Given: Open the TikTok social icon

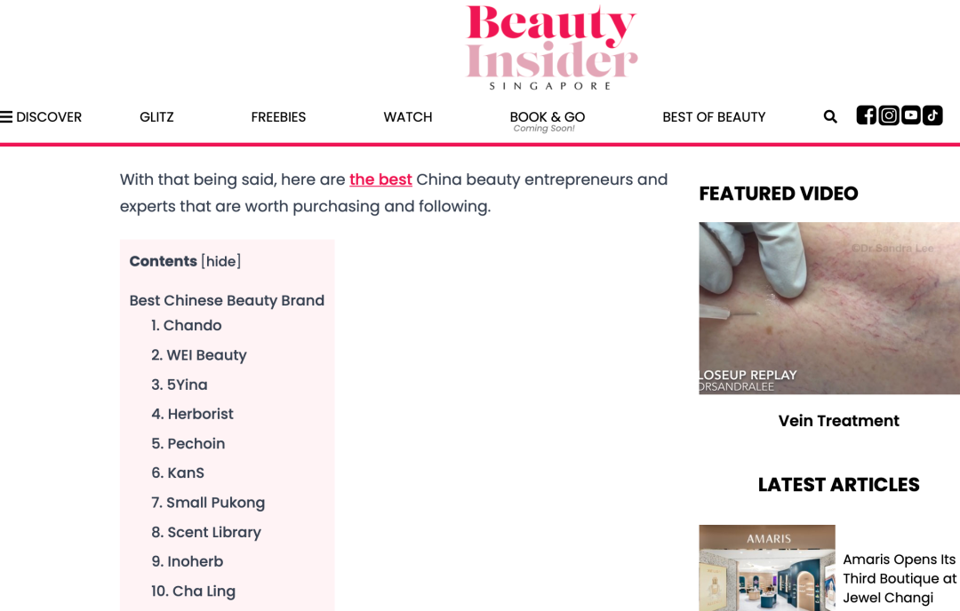Looking at the screenshot, I should [932, 115].
